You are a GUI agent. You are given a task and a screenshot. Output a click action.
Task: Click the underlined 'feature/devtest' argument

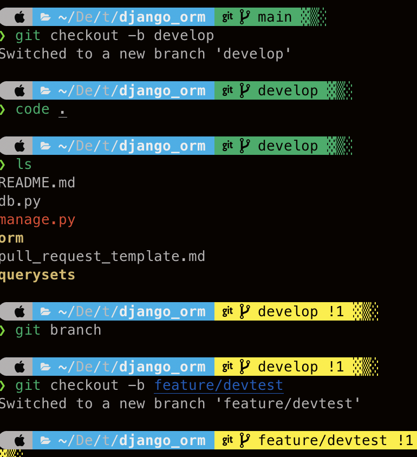pos(219,386)
